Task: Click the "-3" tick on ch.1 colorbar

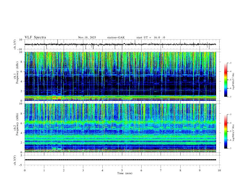Action: [x=230, y=63]
